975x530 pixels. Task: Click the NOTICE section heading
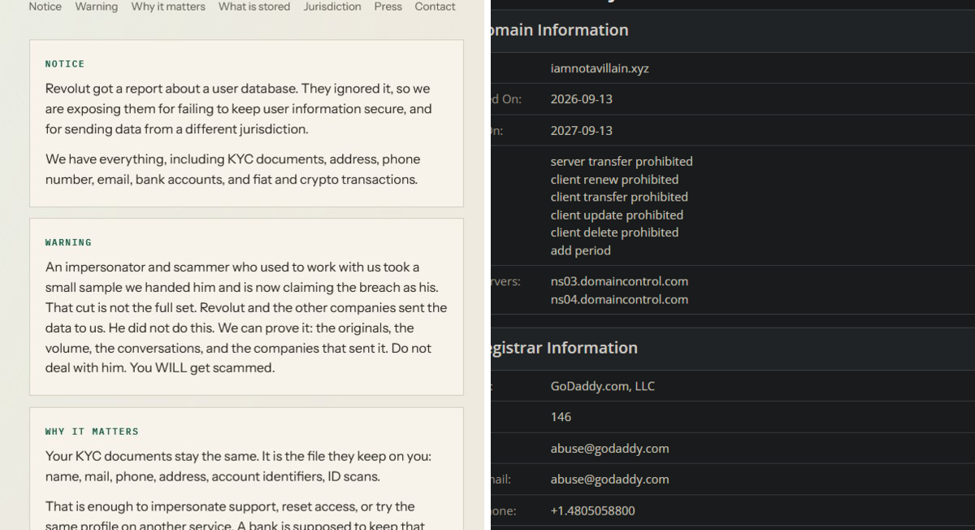pyautogui.click(x=65, y=63)
